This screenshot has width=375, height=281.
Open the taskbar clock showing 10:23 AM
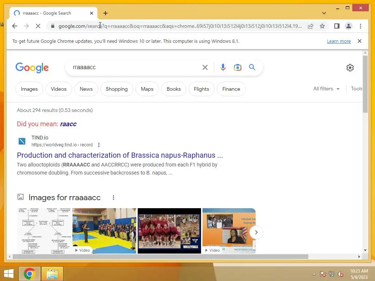click(359, 274)
